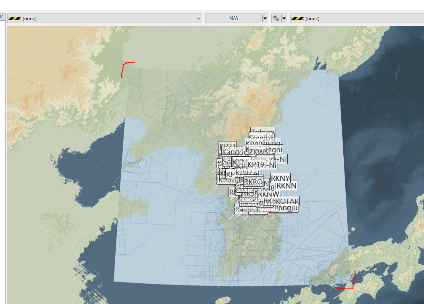Select the RK48 label on the map
This screenshot has width=424, height=304.
coord(266,188)
